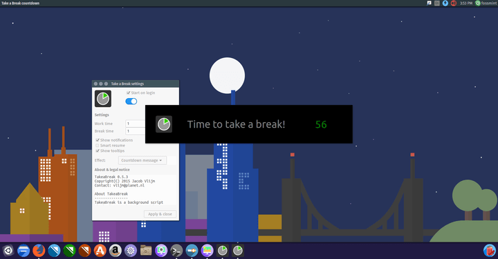Click the Break time input field
498x259 pixels.
[136, 131]
